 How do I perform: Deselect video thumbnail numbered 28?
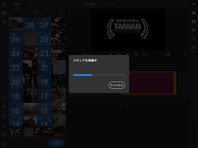pyautogui.click(x=30, y=25)
